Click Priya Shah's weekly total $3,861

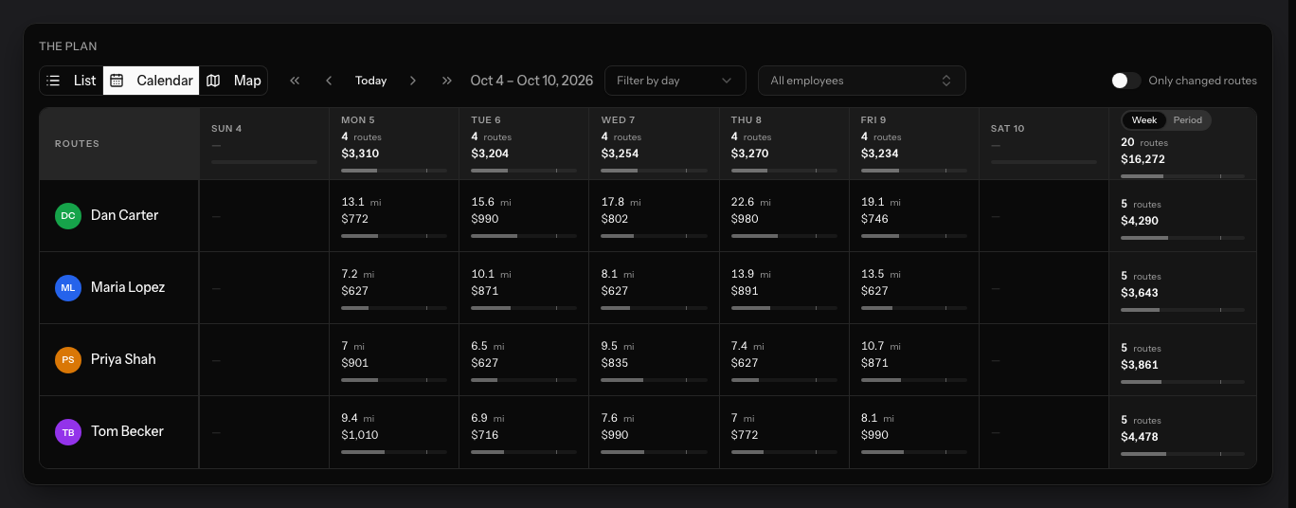(x=1140, y=365)
